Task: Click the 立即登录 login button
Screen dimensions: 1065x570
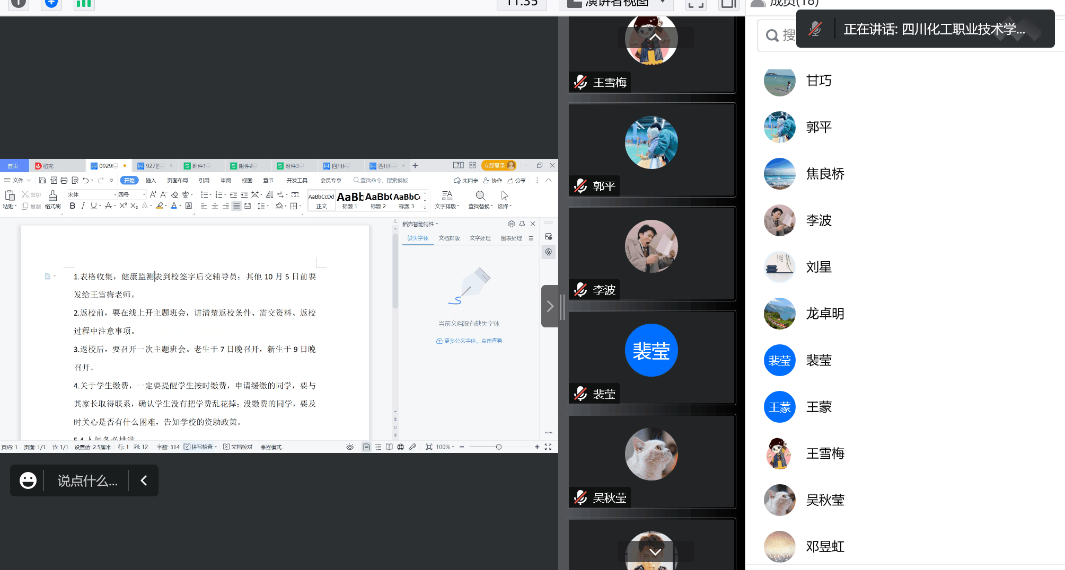Action: point(498,166)
